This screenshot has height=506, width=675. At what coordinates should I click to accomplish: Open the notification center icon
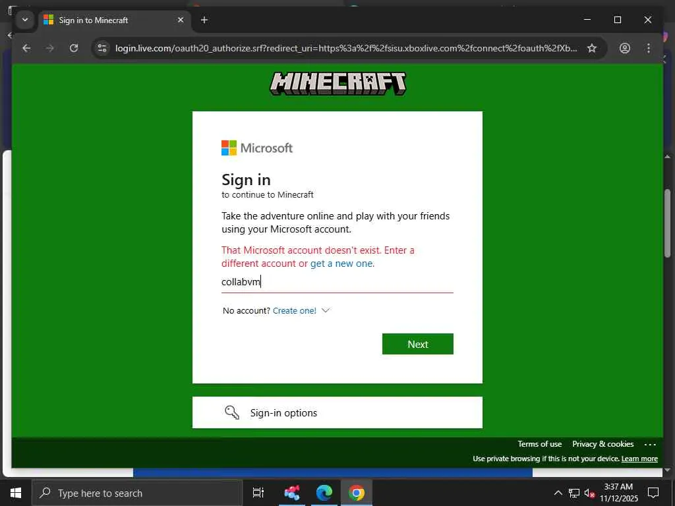pos(653,493)
